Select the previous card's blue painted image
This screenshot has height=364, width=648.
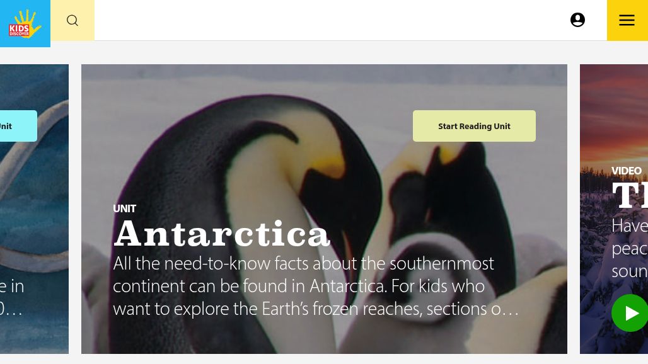pyautogui.click(x=34, y=209)
